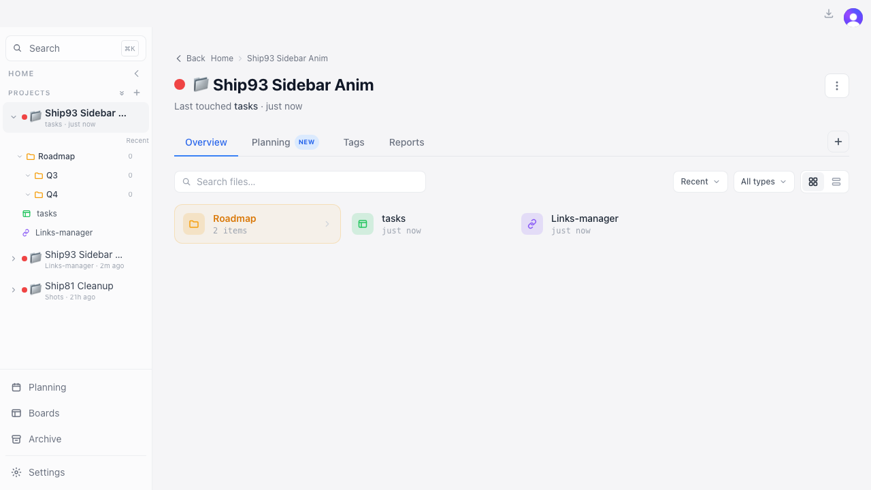This screenshot has width=871, height=490.
Task: Click orange folder icon on Roadmap card
Action: (194, 224)
